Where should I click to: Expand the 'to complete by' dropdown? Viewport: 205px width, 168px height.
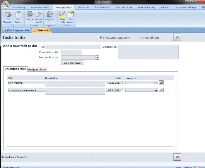pyautogui.click(x=97, y=58)
